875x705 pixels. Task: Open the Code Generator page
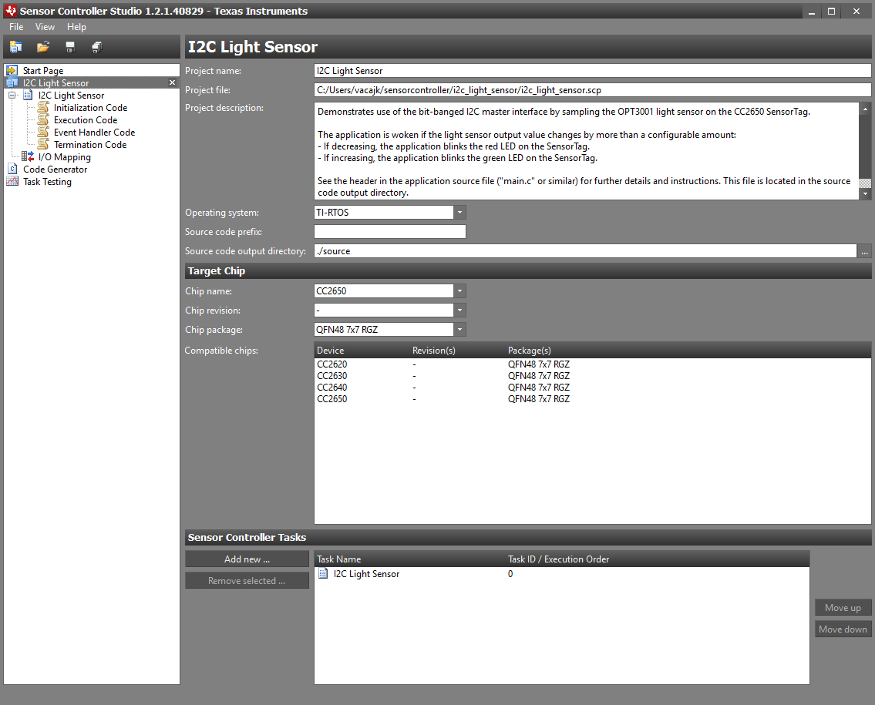pos(55,169)
